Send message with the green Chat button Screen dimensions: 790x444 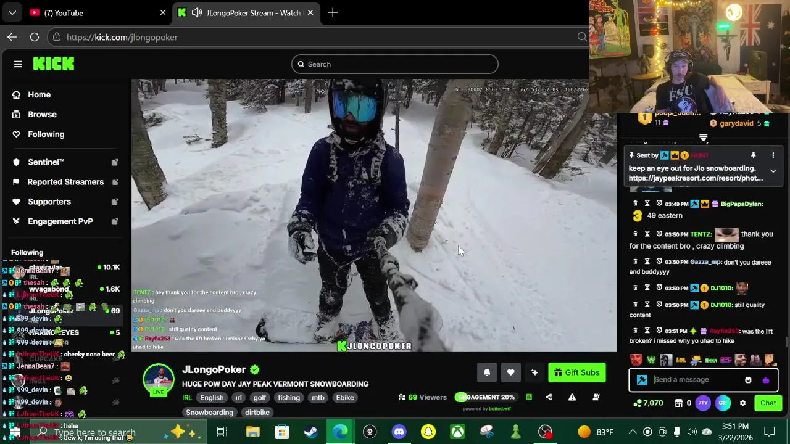pyautogui.click(x=768, y=403)
